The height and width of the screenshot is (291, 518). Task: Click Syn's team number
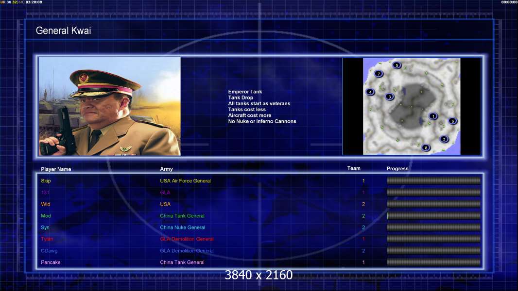pos(363,227)
